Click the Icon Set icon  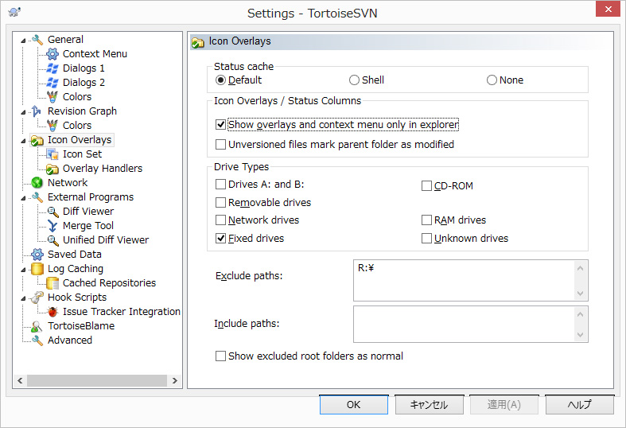[52, 154]
